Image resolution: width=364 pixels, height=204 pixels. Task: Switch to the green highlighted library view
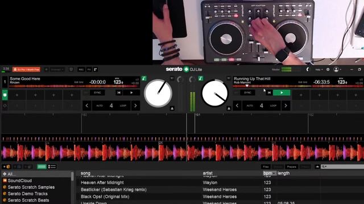click(x=42, y=167)
